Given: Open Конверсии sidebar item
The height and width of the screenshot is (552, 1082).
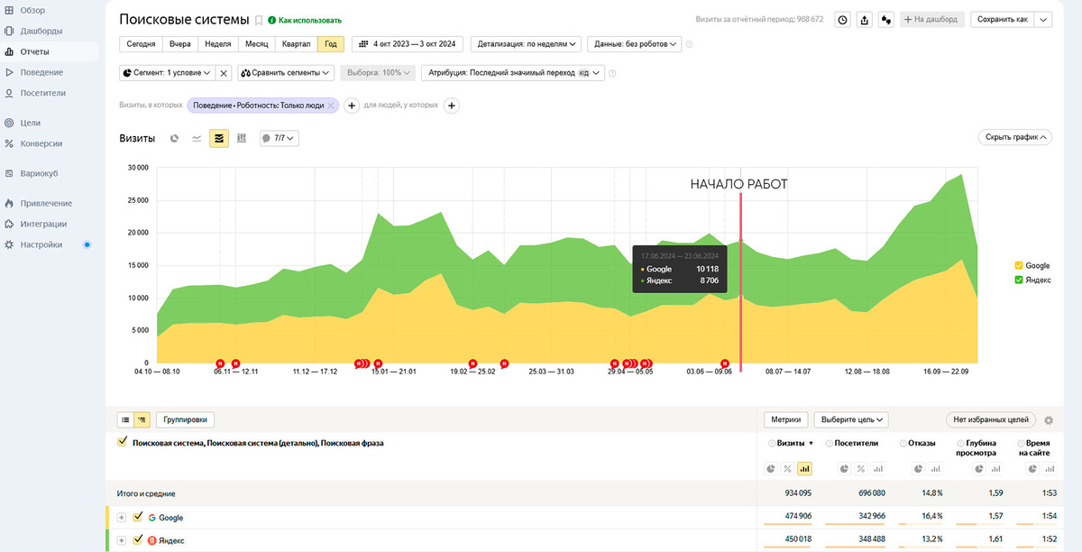Looking at the screenshot, I should [x=41, y=143].
